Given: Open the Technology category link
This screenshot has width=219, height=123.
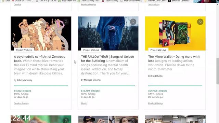Looking at the screenshot, I should [x=154, y=4].
